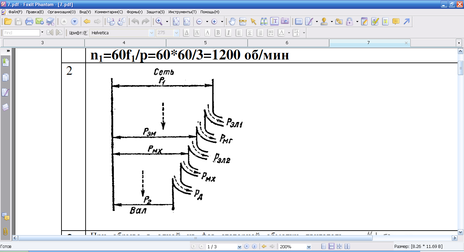
Task: Open the Правка(E) menu
Action: (x=35, y=12)
